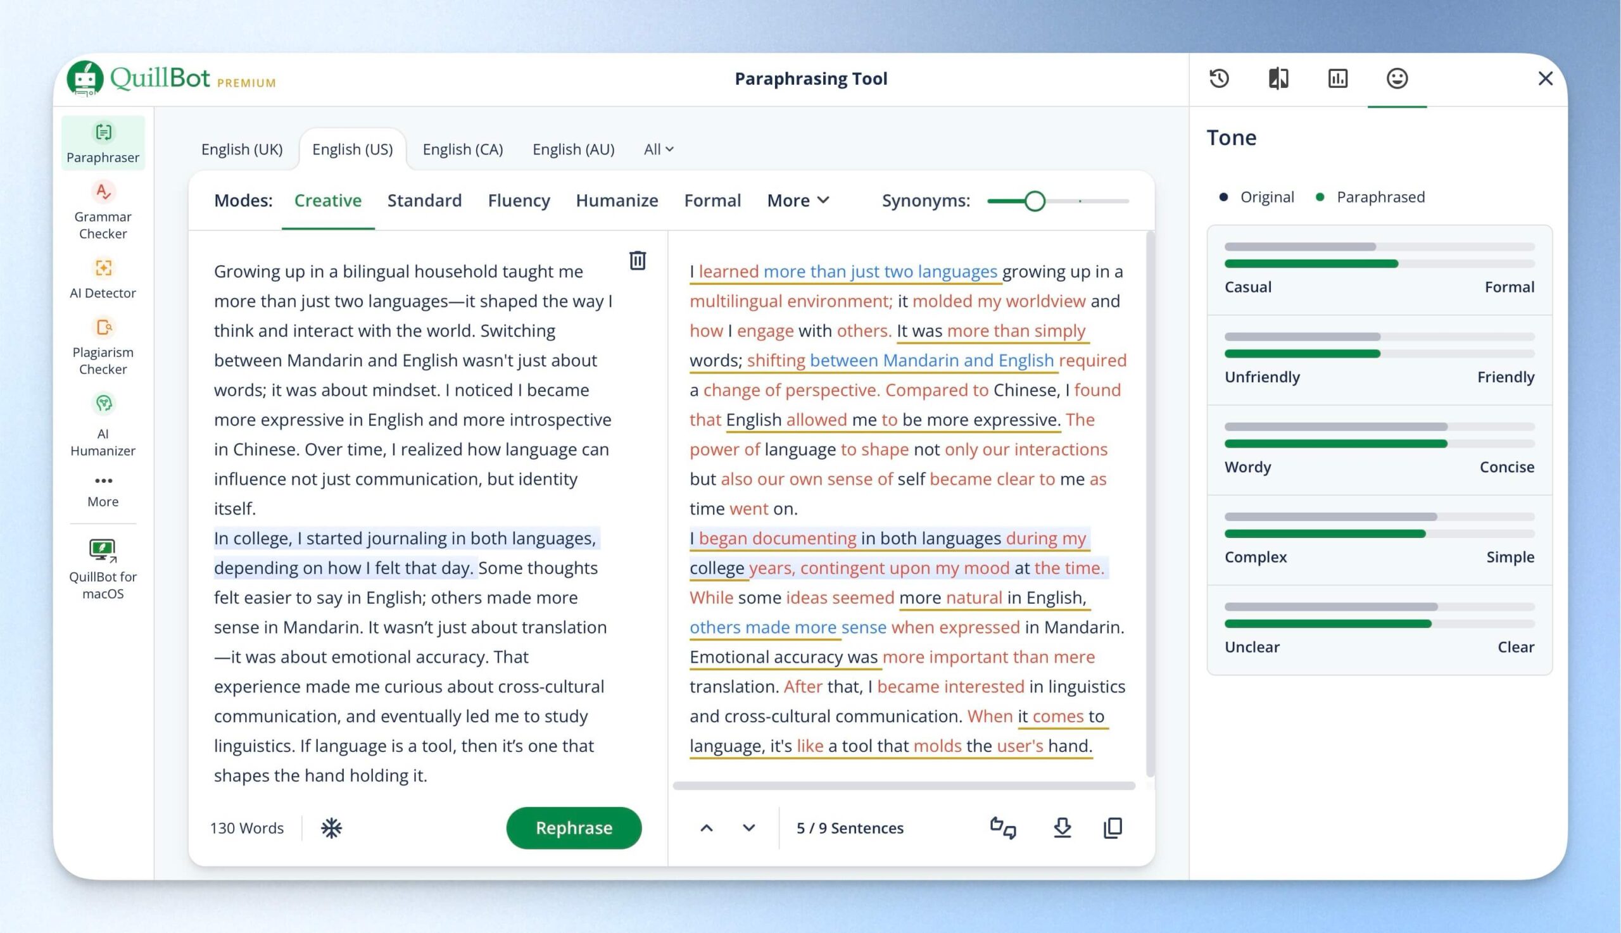The image size is (1621, 933).
Task: Select the Tone smiley icon
Action: (x=1397, y=78)
